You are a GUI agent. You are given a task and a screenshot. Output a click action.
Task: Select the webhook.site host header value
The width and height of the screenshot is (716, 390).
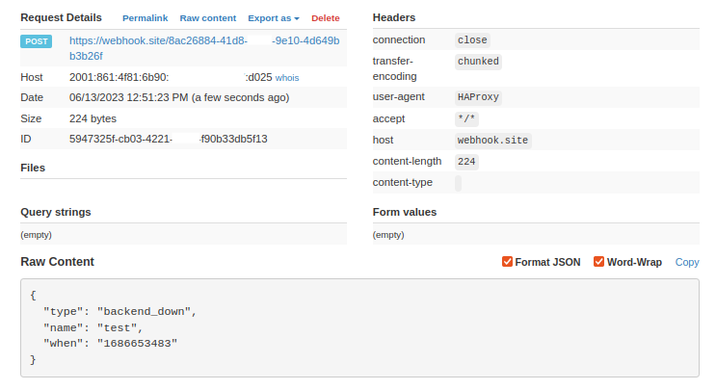pyautogui.click(x=492, y=141)
